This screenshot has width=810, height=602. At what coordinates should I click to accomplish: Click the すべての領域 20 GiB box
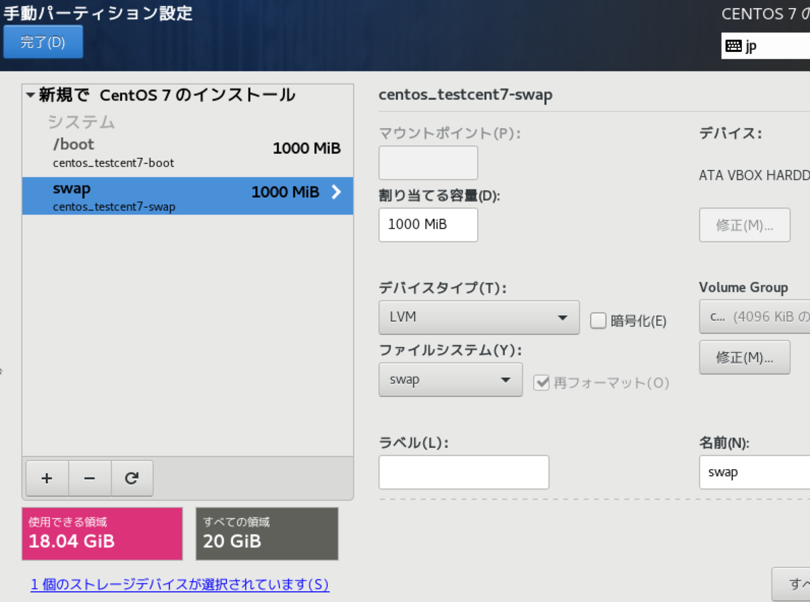click(267, 534)
